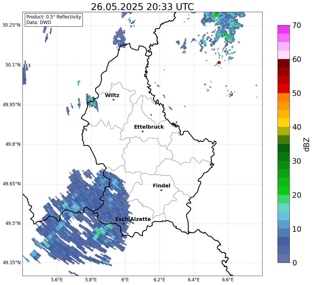Select the Ettelbruck city label
Image resolution: width=313 pixels, height=285 pixels.
[x=149, y=127]
